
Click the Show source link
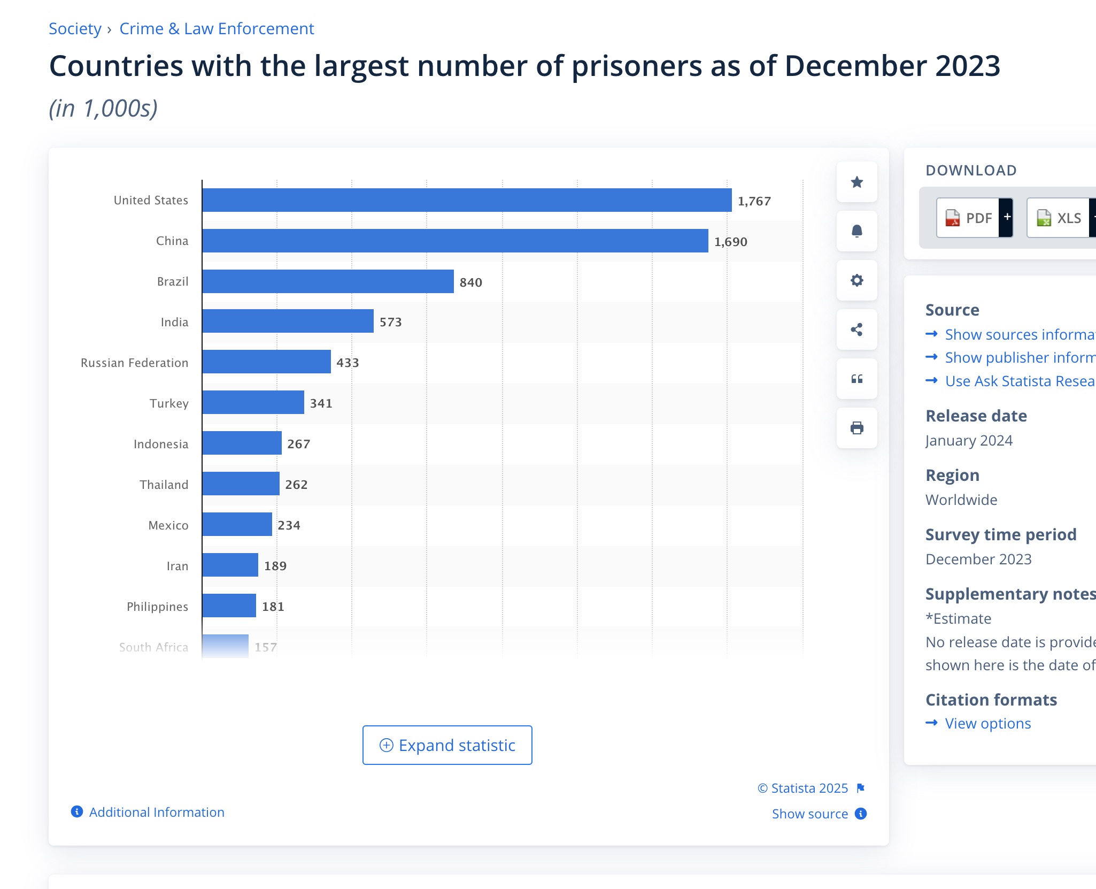tap(809, 814)
